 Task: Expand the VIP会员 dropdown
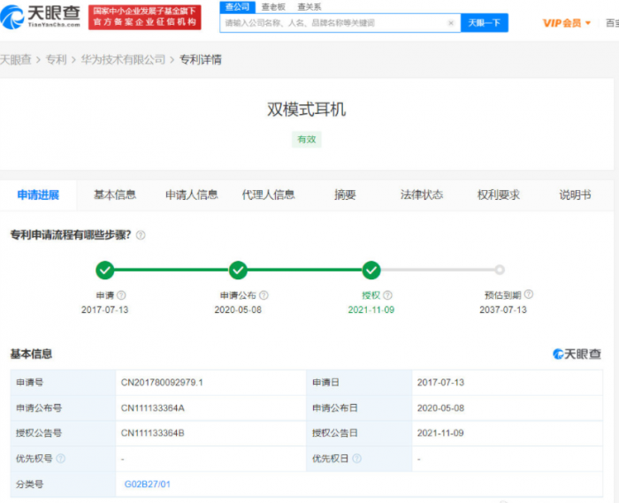[567, 23]
